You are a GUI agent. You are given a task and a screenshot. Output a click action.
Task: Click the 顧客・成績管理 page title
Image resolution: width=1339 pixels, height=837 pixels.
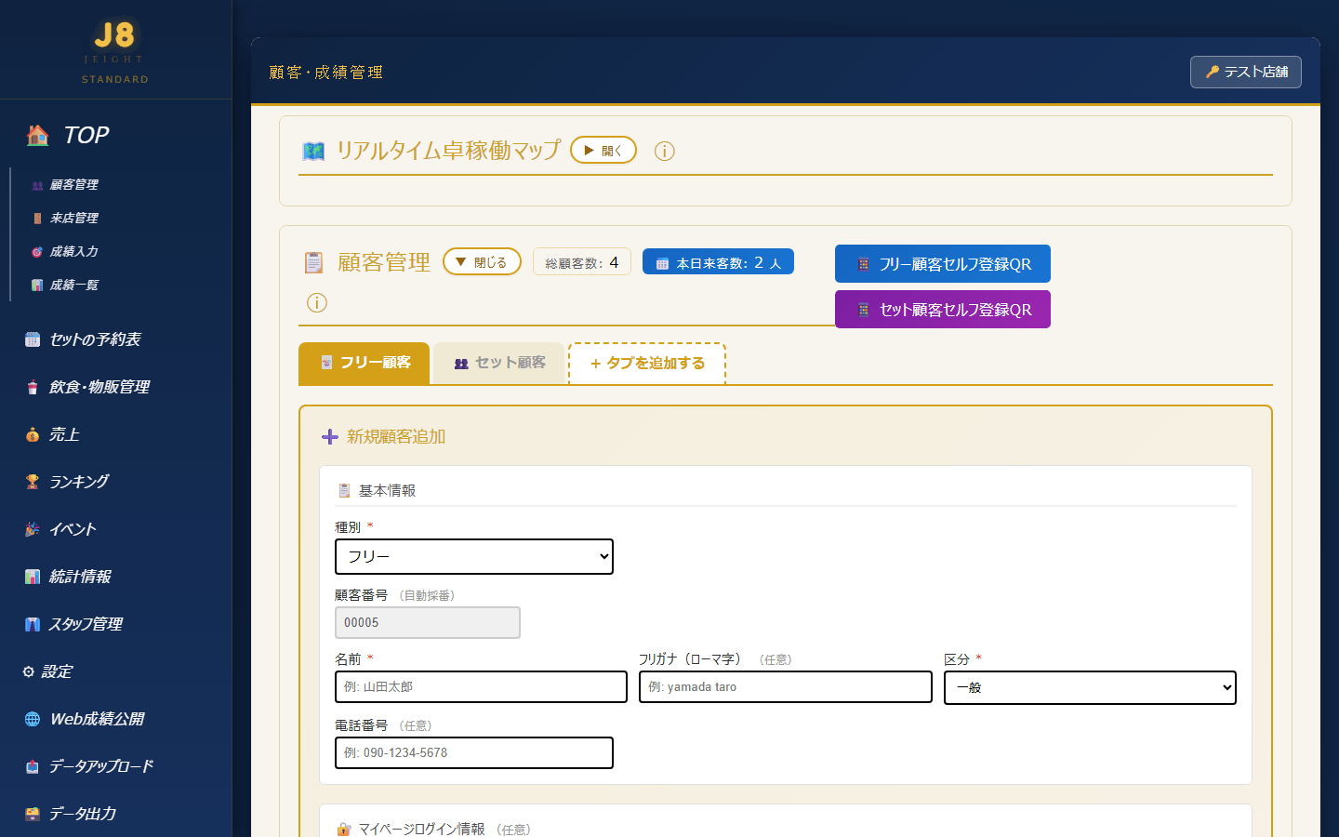tap(326, 72)
